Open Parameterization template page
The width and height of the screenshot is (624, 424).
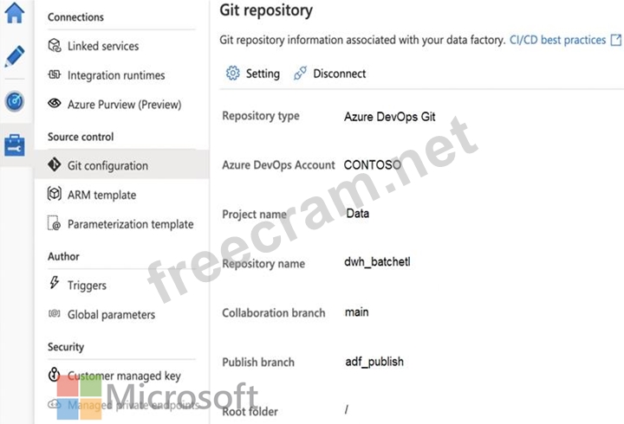(130, 224)
